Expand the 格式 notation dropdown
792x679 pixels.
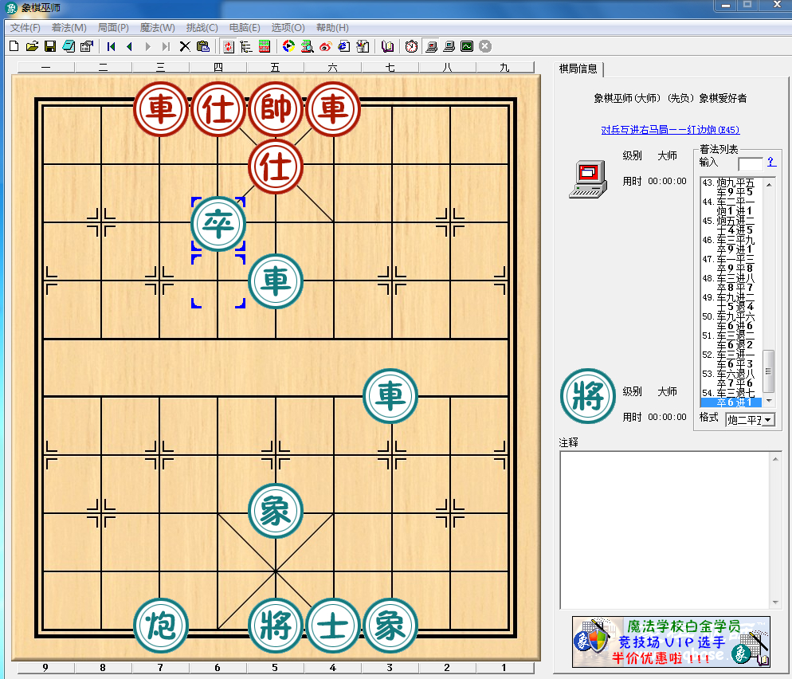coord(768,420)
